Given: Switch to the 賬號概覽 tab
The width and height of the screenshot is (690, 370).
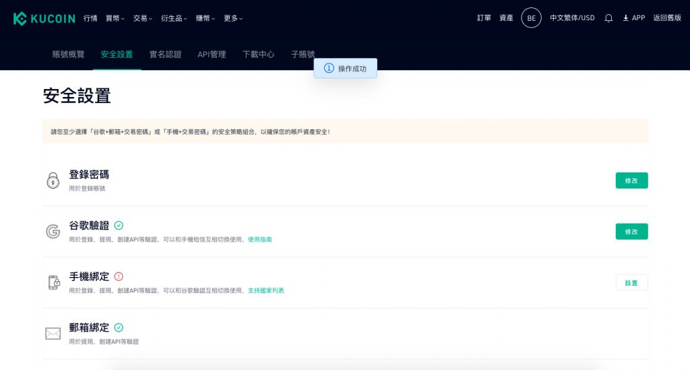Looking at the screenshot, I should click(68, 55).
